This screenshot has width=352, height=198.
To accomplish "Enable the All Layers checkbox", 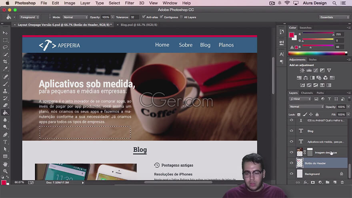I will pos(181,17).
